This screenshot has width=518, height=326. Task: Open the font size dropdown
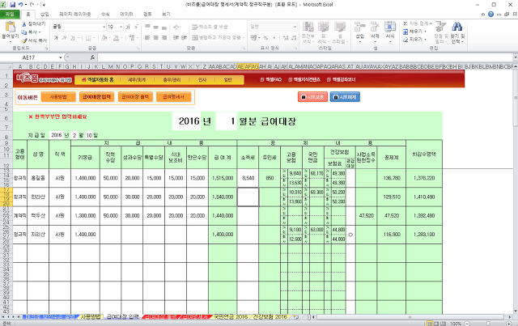(121, 27)
